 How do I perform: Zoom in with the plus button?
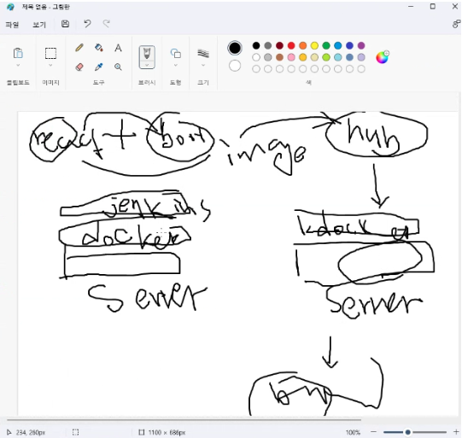(456, 432)
